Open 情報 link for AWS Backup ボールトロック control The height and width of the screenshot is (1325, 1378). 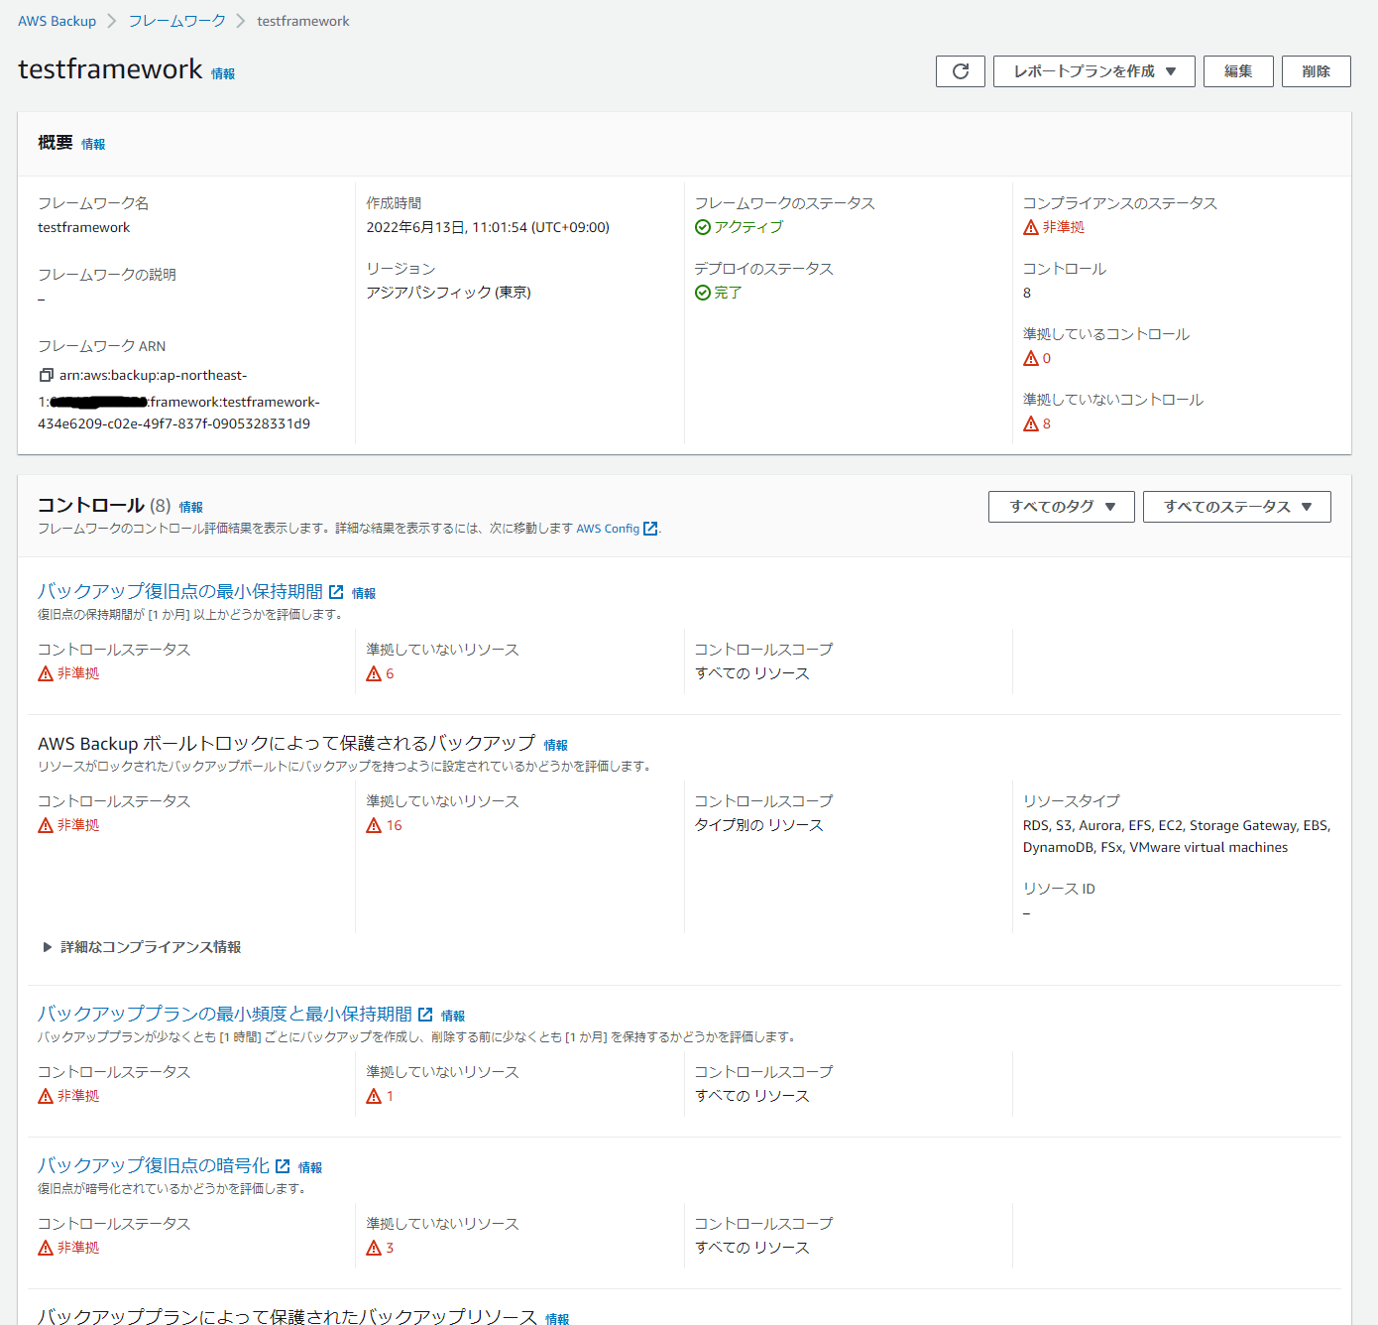tap(556, 746)
